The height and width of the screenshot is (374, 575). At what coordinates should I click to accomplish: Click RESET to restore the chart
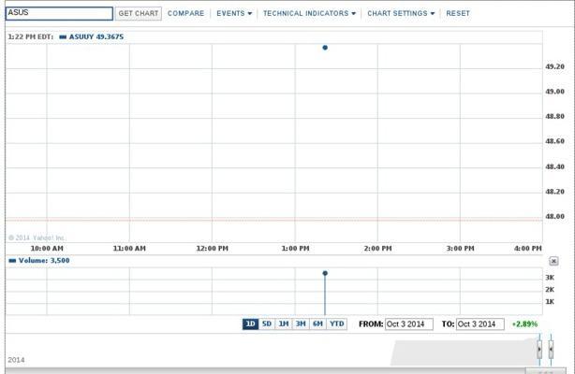[x=458, y=13]
